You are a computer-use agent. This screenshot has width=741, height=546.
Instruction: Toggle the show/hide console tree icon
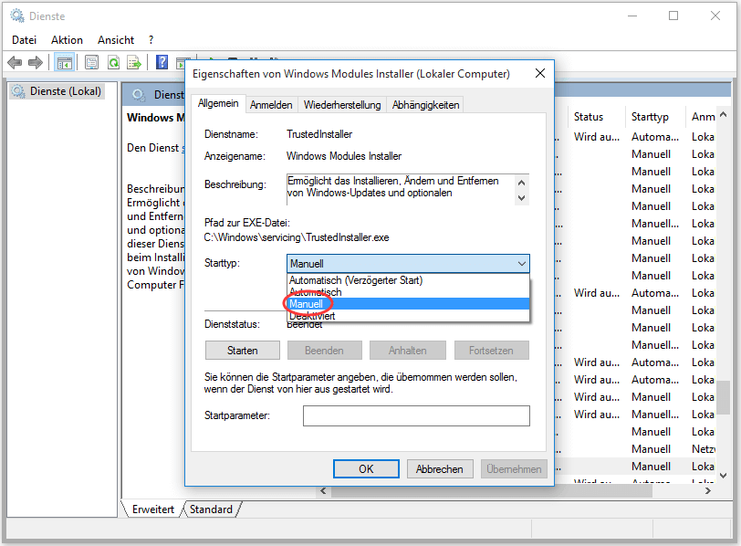[65, 62]
